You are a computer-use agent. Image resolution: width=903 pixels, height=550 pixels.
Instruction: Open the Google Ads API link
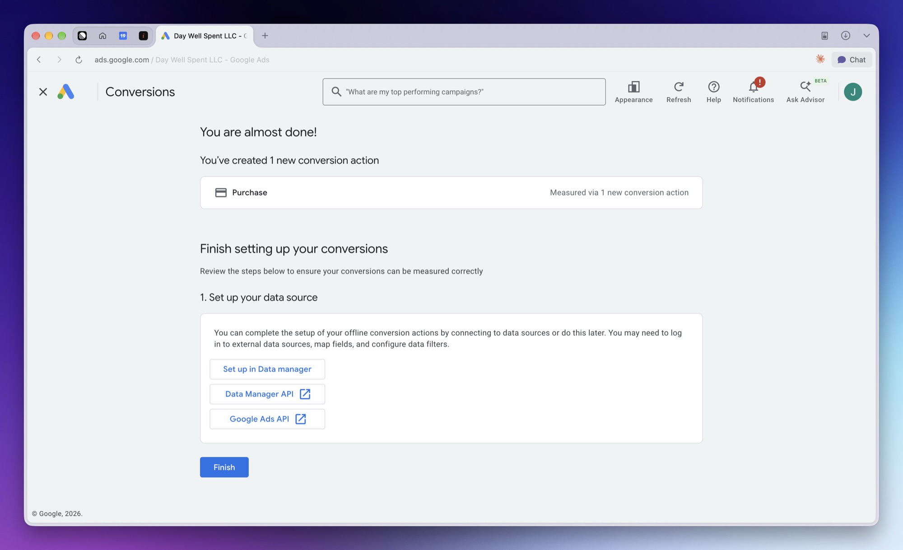(267, 419)
